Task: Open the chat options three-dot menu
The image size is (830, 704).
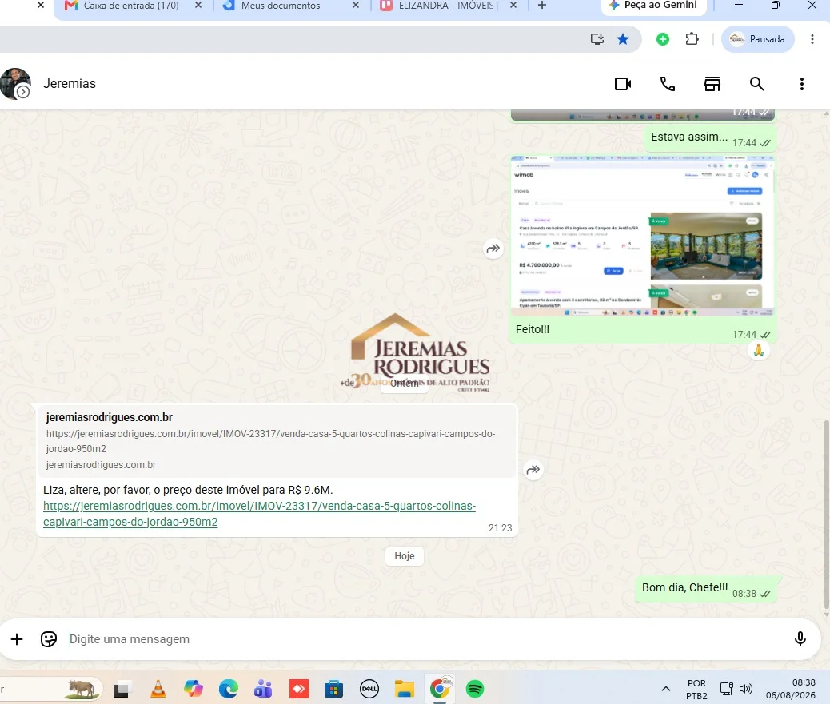Action: click(801, 84)
